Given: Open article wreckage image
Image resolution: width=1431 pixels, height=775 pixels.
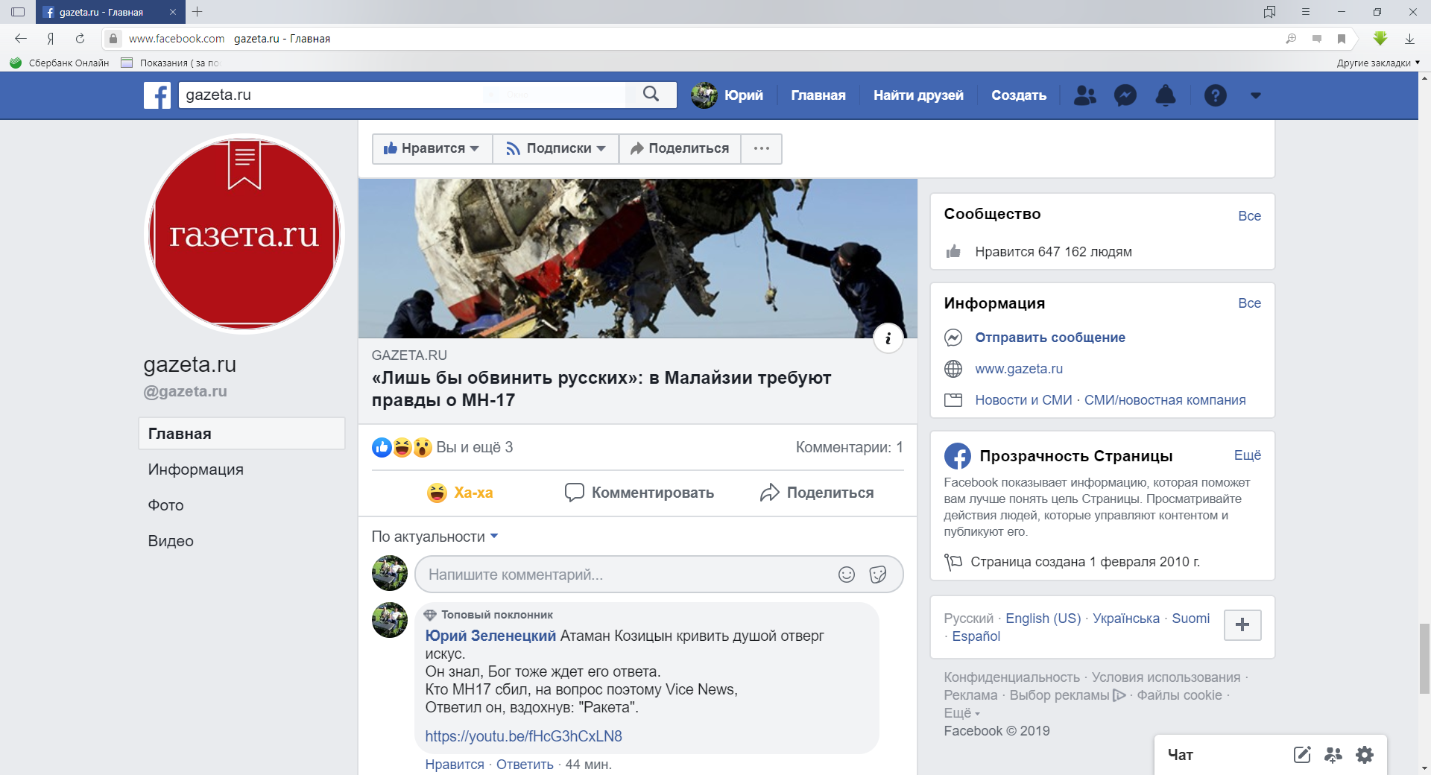Looking at the screenshot, I should click(x=637, y=259).
